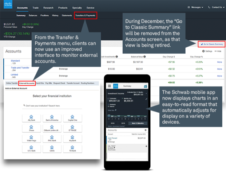Select the 2019 period button

point(123,123)
